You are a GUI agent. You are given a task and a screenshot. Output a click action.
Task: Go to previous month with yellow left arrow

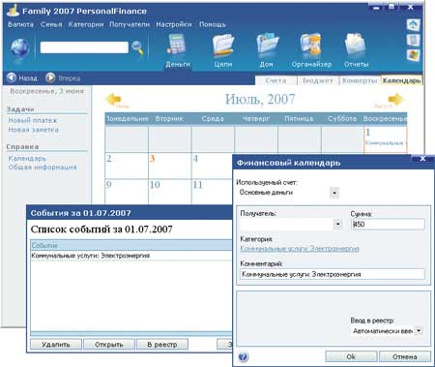click(113, 99)
